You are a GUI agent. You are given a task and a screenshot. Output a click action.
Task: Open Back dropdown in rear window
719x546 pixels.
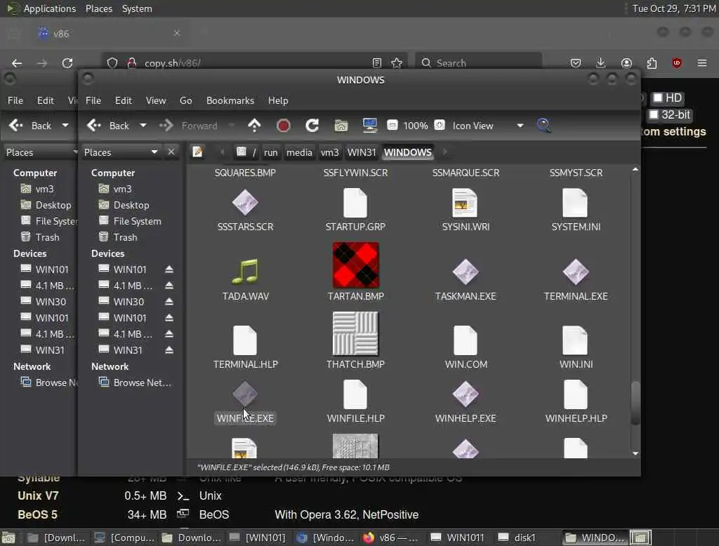[65, 125]
